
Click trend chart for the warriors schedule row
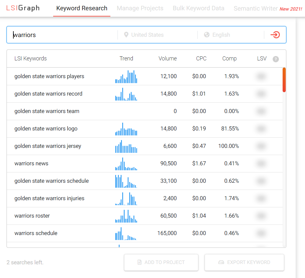(126, 233)
